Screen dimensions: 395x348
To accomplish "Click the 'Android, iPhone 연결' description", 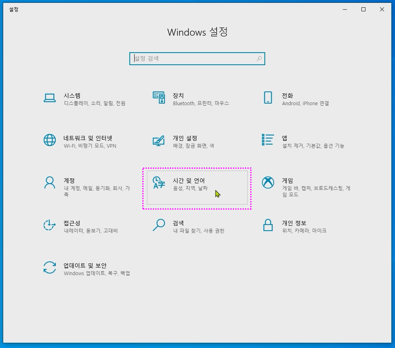I will (305, 104).
